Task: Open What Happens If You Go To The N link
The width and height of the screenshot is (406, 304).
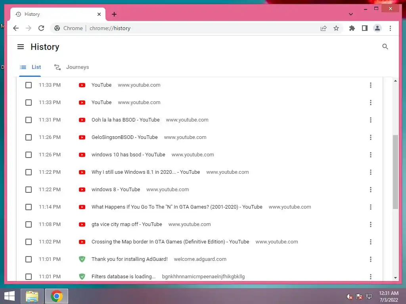Action: pyautogui.click(x=177, y=207)
